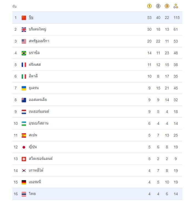Viewport: 190px width, 201px height.
Task: Open the จีน team link
Action: [x=31, y=18]
